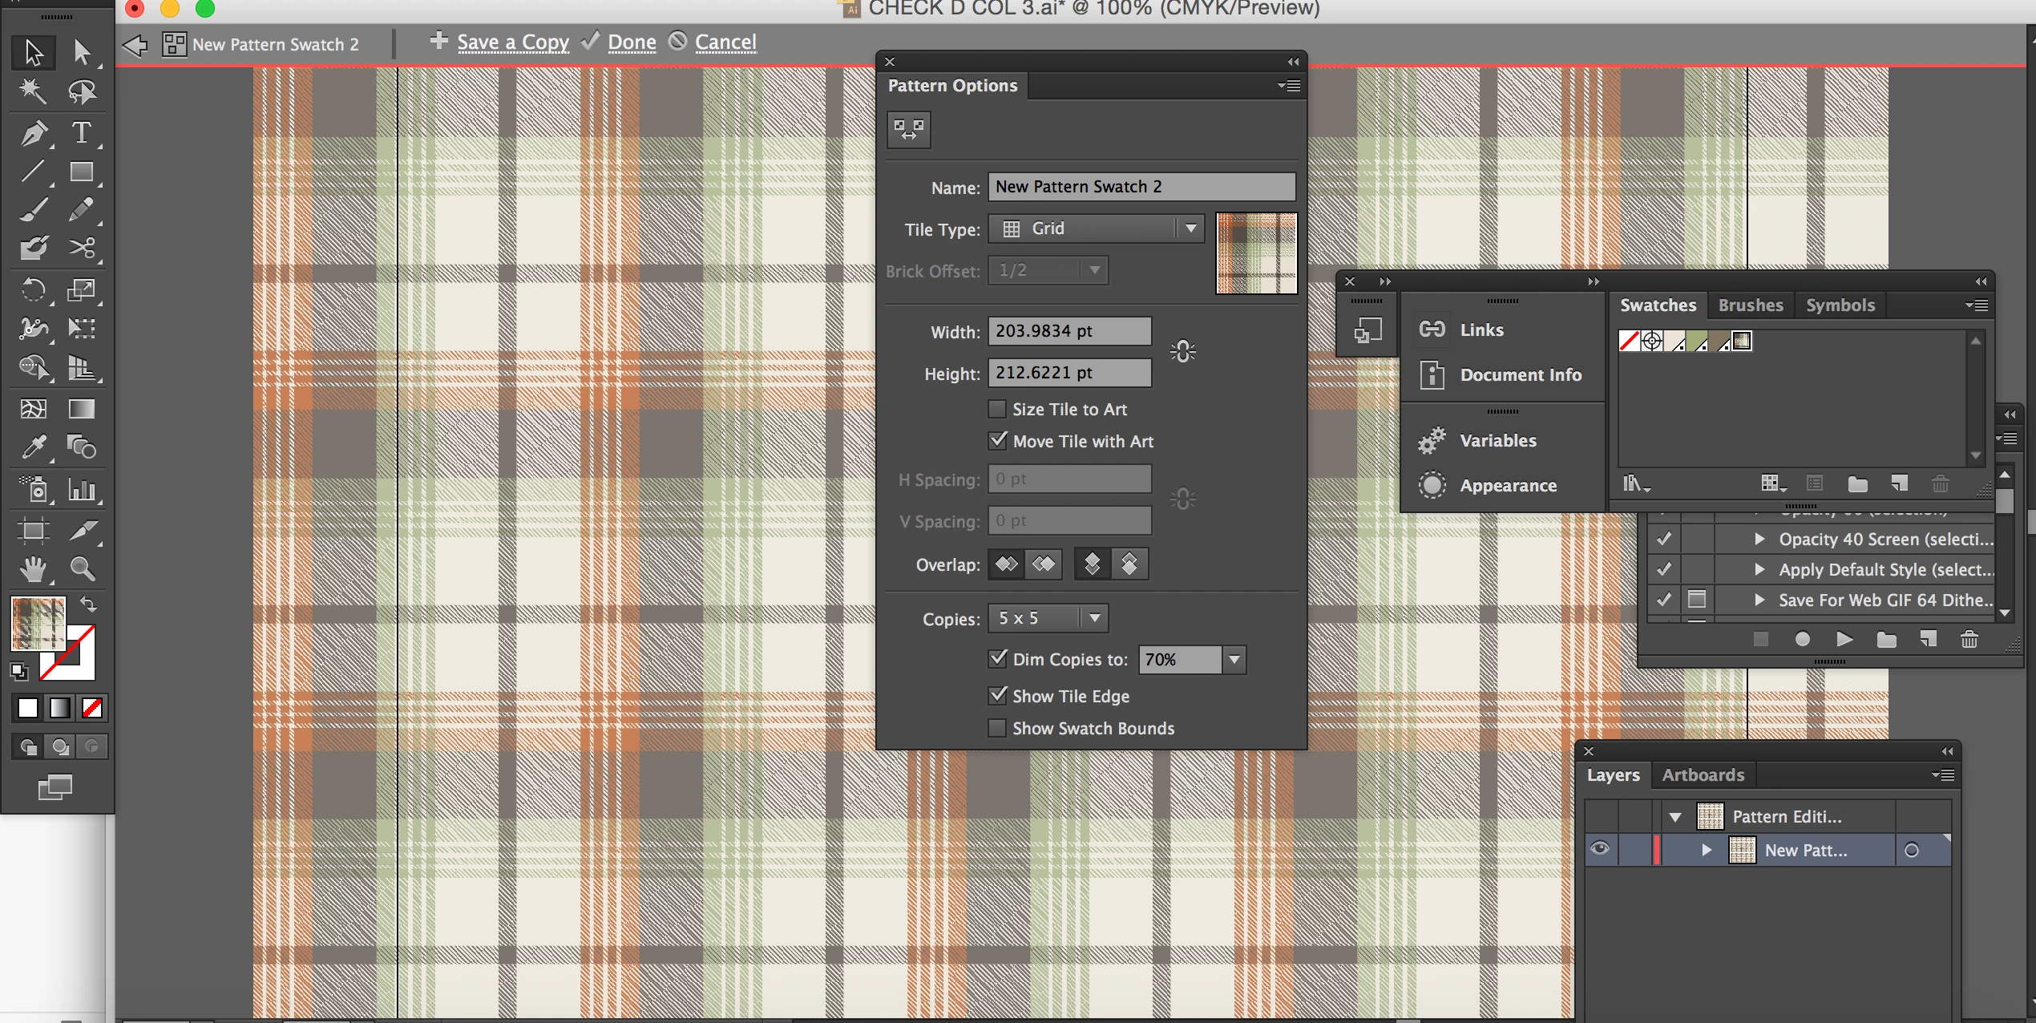Click the fill color swatch in toolbar
Screen dimensions: 2036x1023
(38, 623)
